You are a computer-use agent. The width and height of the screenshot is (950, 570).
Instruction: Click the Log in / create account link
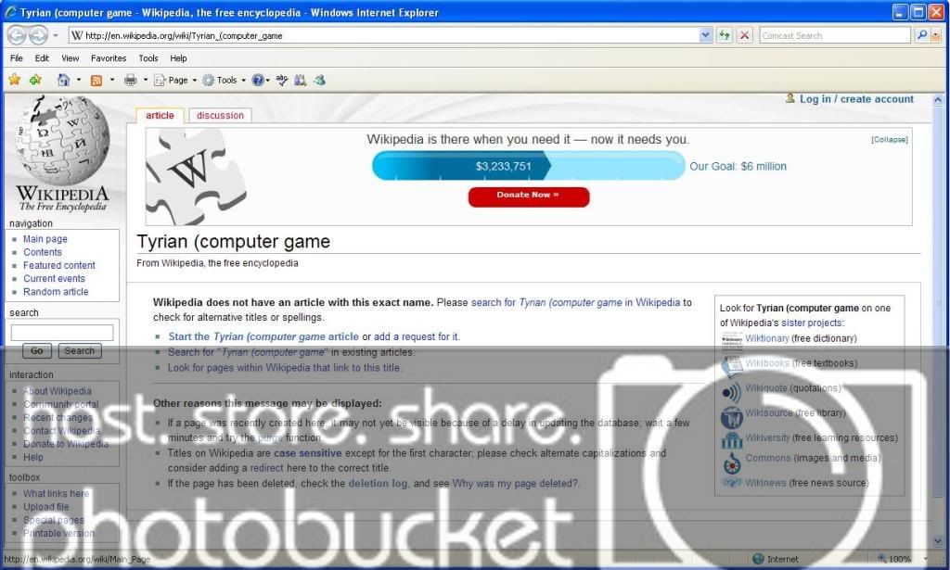856,98
